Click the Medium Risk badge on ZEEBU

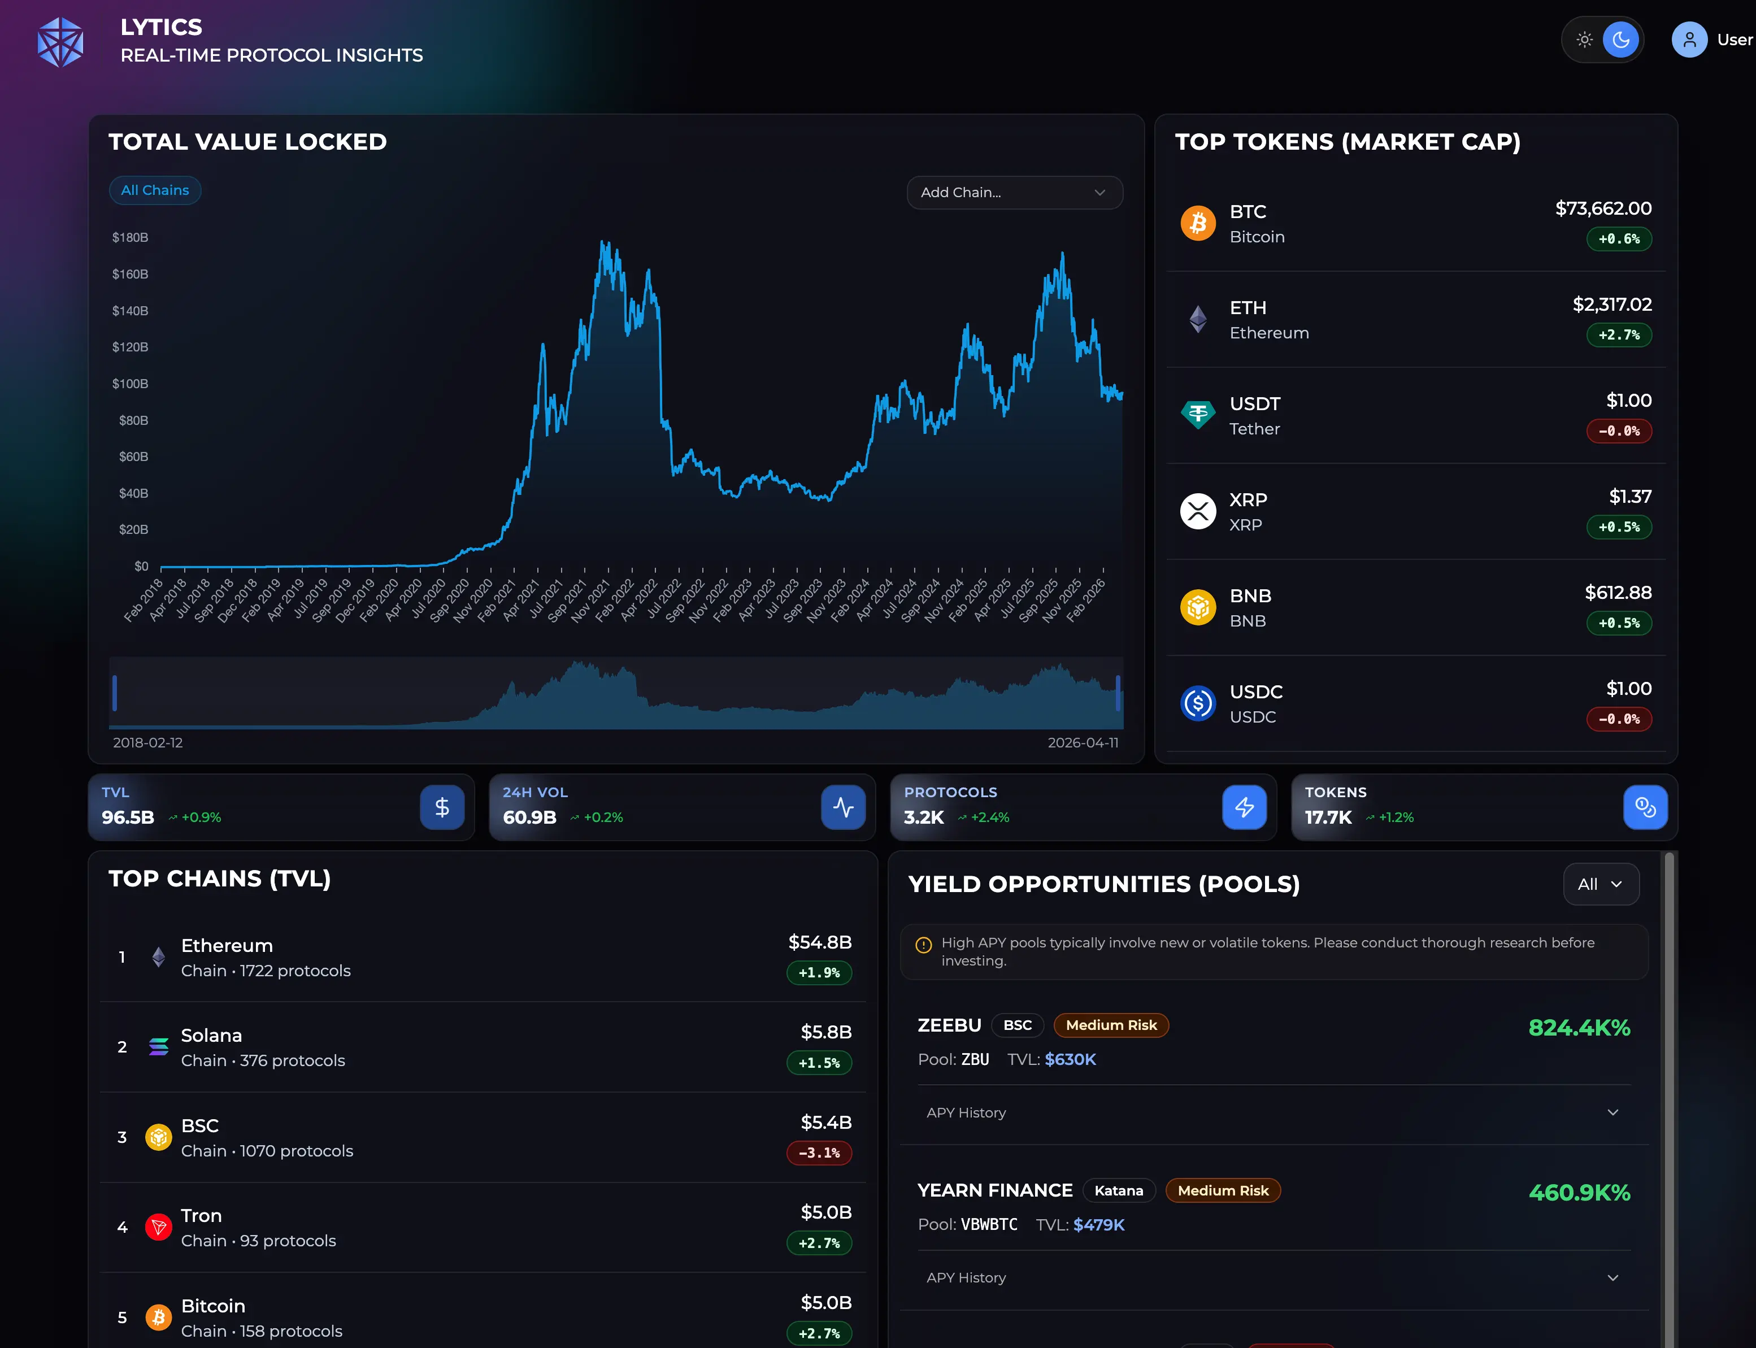[x=1111, y=1025]
